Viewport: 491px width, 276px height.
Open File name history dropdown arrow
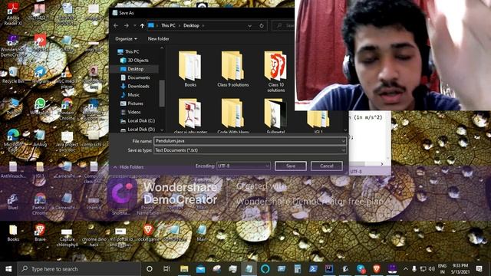[x=344, y=141]
